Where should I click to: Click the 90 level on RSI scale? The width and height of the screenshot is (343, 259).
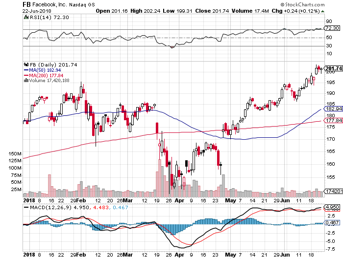coord(329,22)
